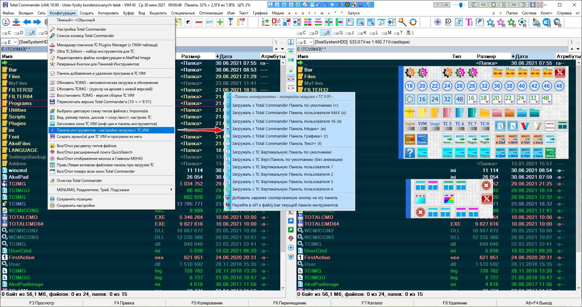
Task: Click the green plus toolbar icon
Action: (220, 22)
